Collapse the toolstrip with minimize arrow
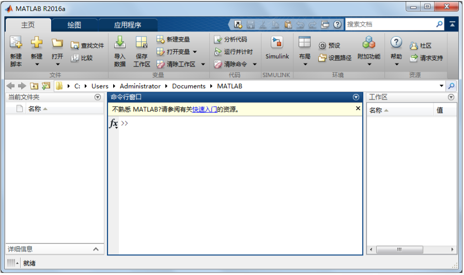The width and height of the screenshot is (464, 275). (x=453, y=24)
